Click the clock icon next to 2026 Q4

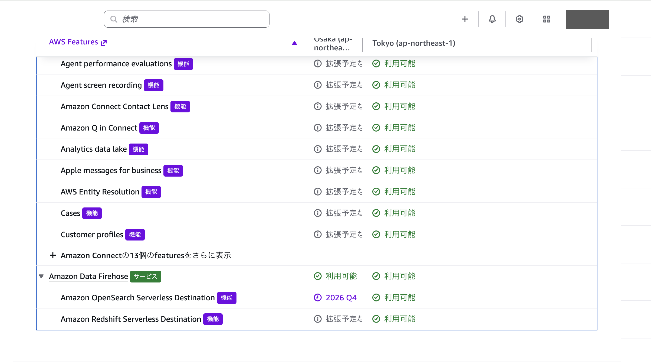pyautogui.click(x=318, y=298)
